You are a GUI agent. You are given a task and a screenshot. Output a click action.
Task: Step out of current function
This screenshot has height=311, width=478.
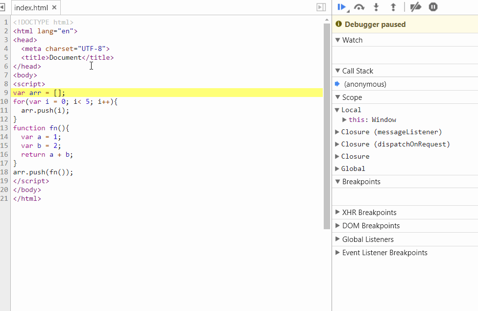tap(393, 7)
